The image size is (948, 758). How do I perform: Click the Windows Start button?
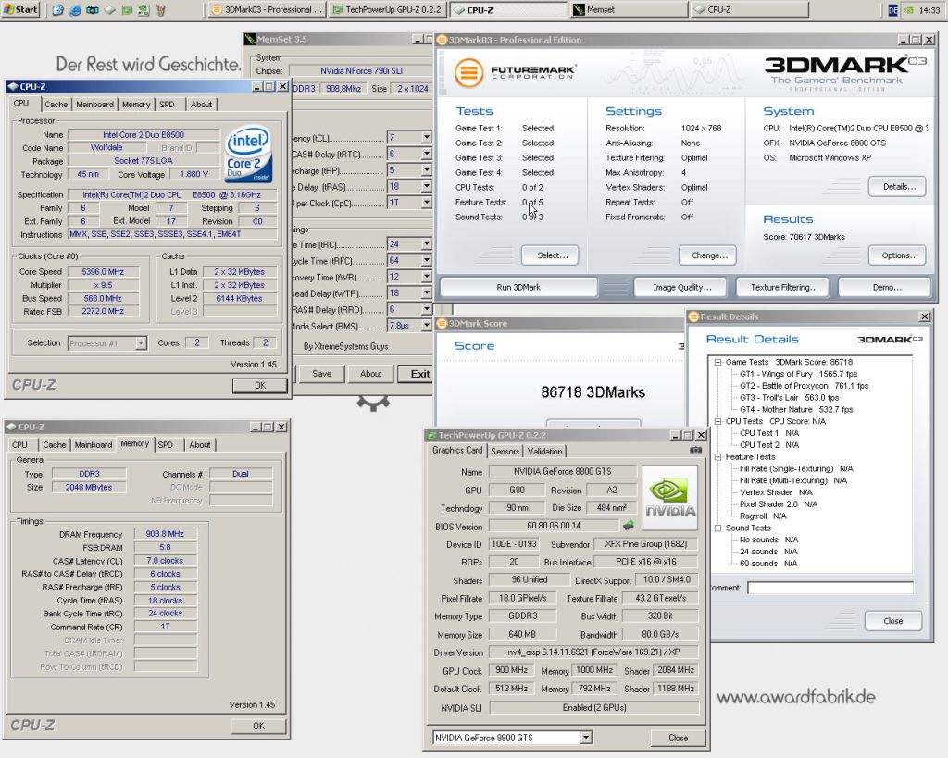(20, 9)
